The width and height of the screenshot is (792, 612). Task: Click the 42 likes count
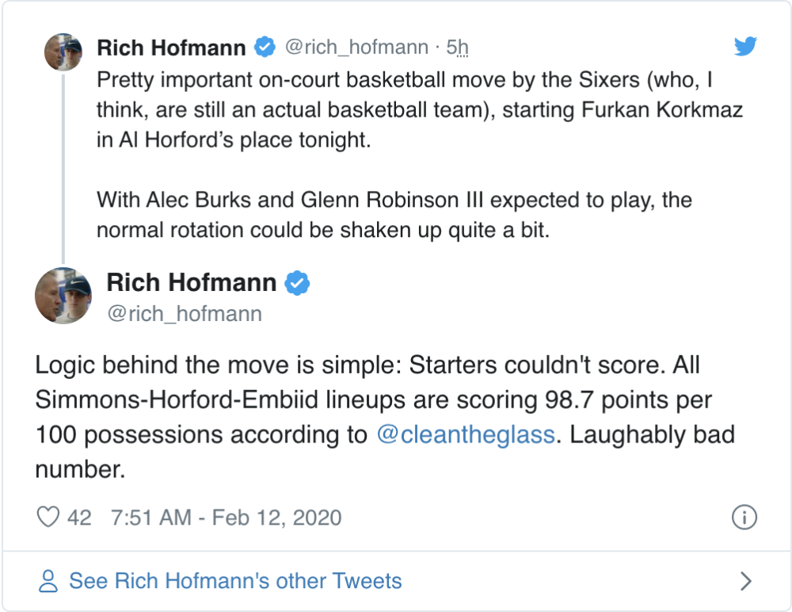79,518
